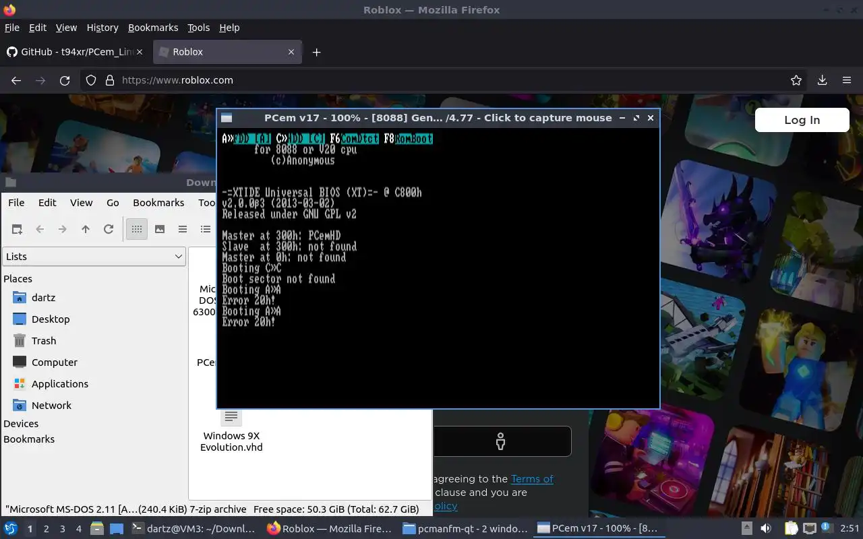
Task: Open the network tray icon
Action: [809, 529]
